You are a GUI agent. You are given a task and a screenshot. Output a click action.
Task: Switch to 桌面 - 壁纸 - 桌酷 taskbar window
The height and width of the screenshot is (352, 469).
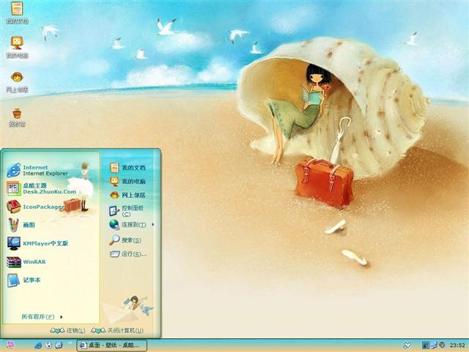click(x=112, y=345)
